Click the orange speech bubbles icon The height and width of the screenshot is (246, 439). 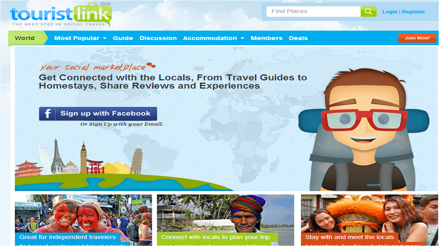[151, 65]
